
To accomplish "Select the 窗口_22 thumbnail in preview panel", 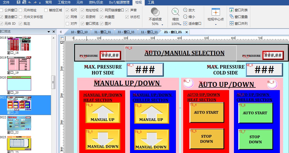I will tap(19, 123).
